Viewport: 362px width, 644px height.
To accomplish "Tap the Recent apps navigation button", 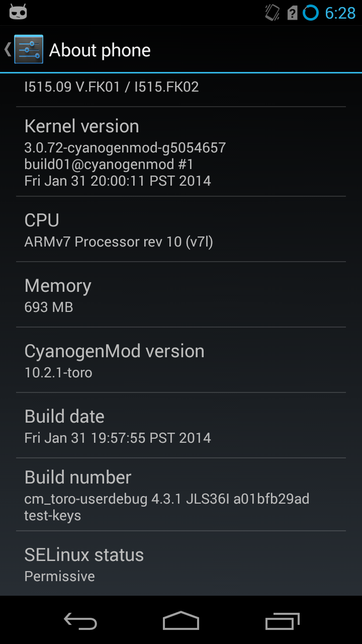I will pyautogui.click(x=283, y=621).
